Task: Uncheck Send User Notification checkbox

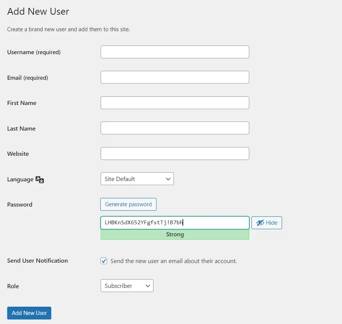Action: click(104, 261)
